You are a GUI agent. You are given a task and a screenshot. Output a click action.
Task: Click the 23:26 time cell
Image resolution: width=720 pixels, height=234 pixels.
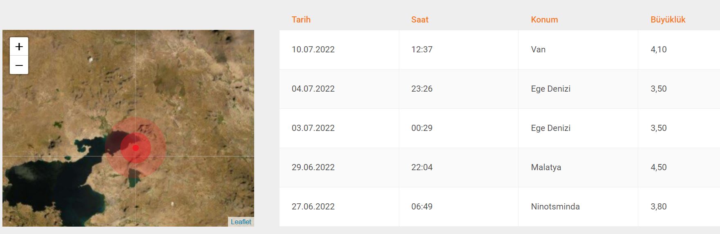pos(422,89)
